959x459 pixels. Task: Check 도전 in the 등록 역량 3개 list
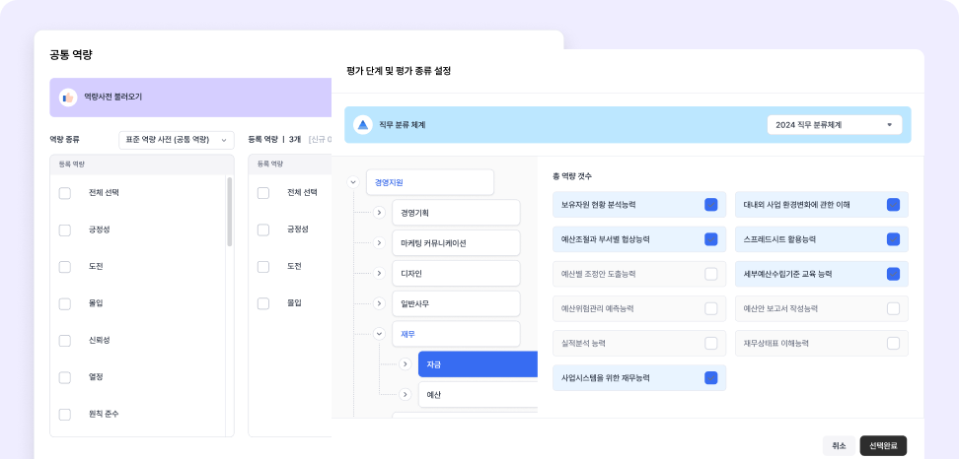(263, 267)
